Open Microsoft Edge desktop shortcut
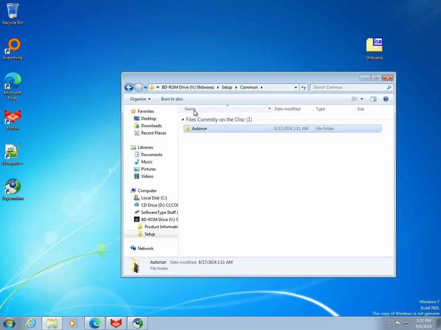 pos(13,86)
